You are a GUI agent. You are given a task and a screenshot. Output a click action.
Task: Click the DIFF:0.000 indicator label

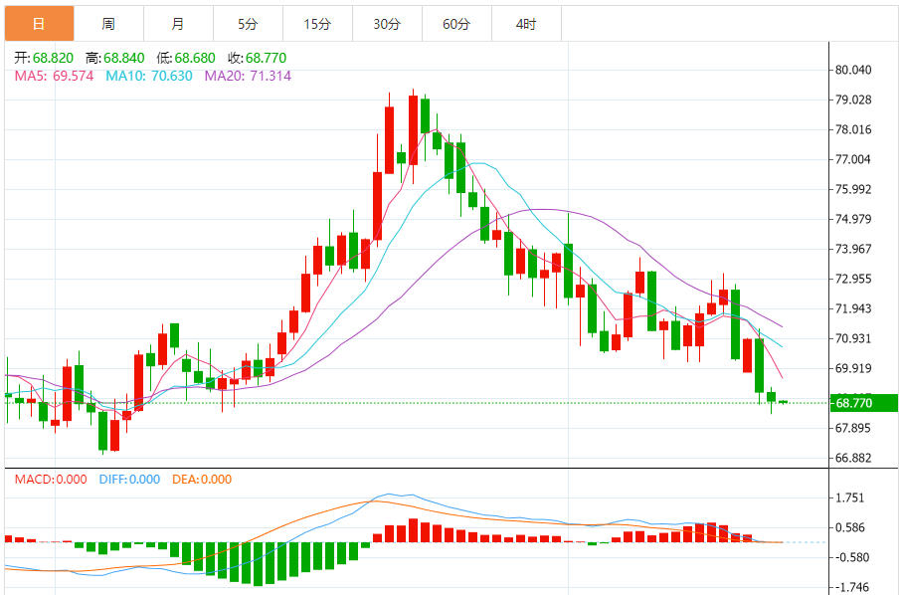[x=129, y=480]
